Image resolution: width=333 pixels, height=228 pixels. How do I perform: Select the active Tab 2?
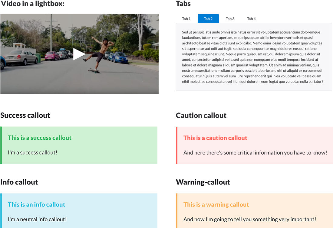208,19
